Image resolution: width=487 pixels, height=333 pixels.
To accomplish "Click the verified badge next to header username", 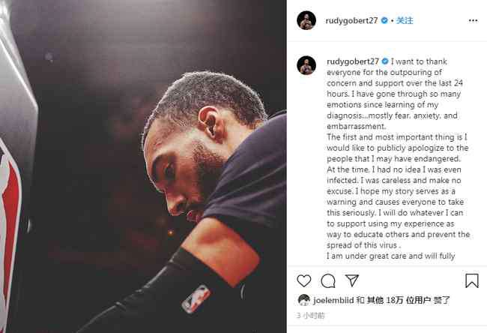I will coord(384,20).
